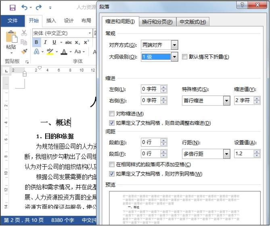Click the Redo arrow icon

pos(38,8)
